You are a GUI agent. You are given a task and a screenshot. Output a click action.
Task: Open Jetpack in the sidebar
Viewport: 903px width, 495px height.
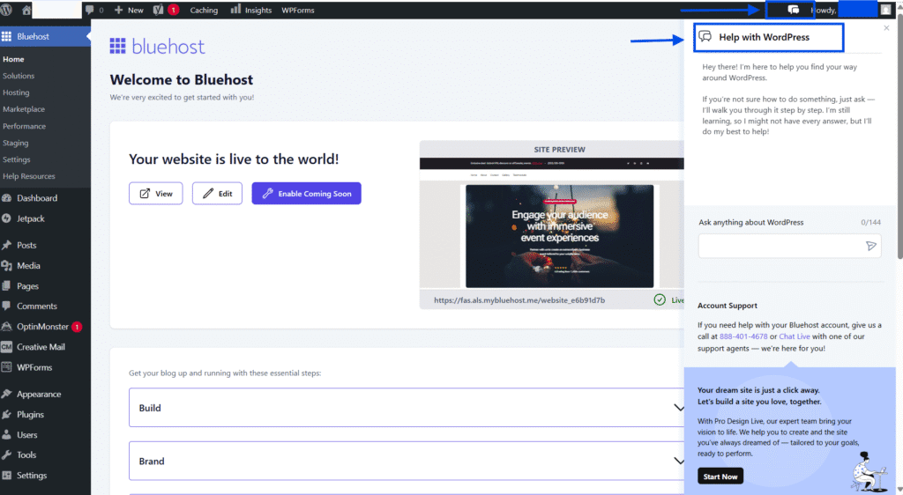[x=46, y=218]
